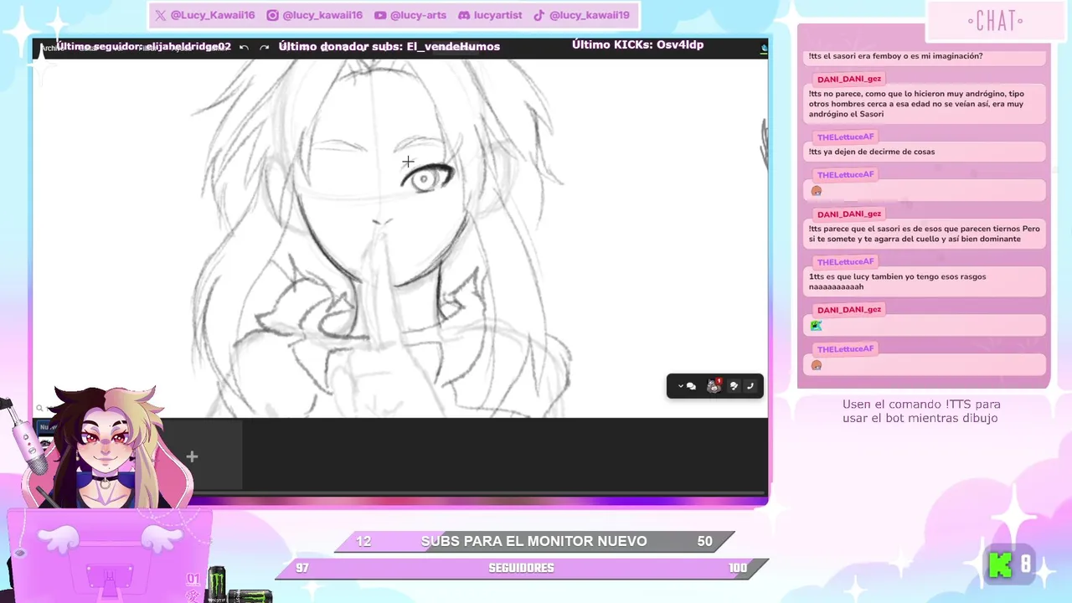
Task: Click the followers goal number 100
Action: pos(737,568)
